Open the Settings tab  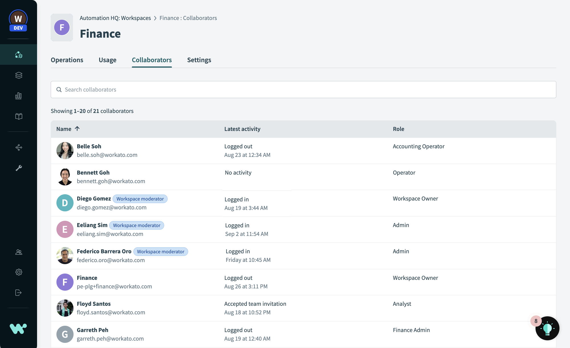199,60
